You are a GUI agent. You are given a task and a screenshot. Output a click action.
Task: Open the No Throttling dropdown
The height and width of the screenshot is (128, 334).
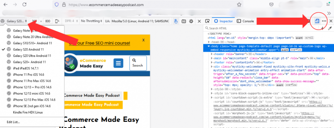pos(91,21)
